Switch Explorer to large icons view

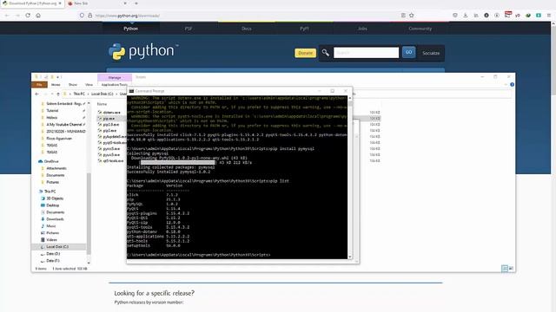[x=511, y=269]
